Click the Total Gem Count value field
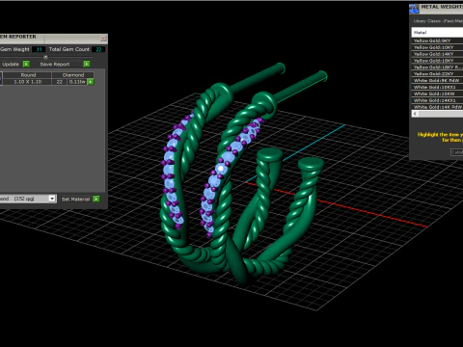Viewport: 463px width, 347px height. point(98,49)
